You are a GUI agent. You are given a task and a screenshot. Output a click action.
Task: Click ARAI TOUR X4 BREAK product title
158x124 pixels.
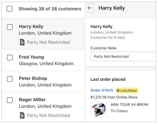pyautogui.click(x=130, y=105)
